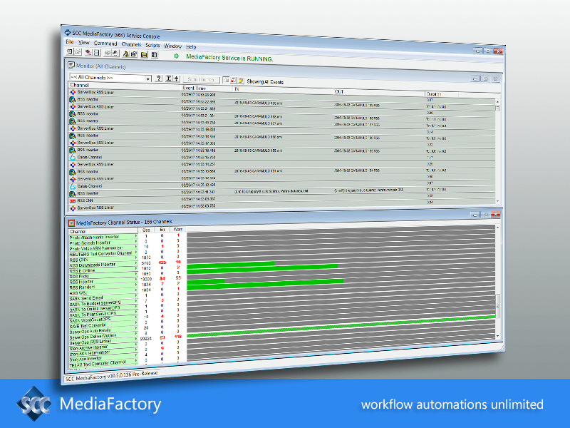
Task: Click the MediaFactory Service is RUNNING text
Action: tap(229, 58)
